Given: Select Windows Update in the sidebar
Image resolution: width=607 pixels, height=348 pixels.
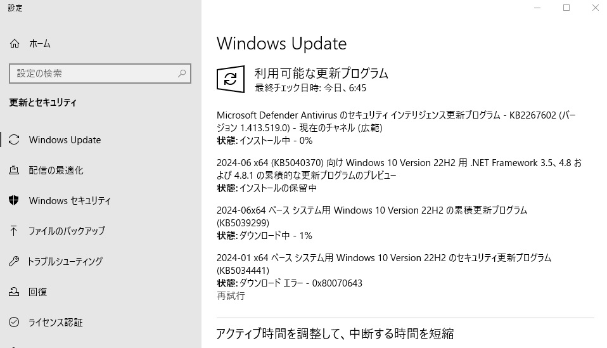Looking at the screenshot, I should [x=65, y=140].
